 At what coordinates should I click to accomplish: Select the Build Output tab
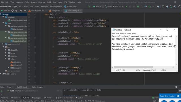21,87
